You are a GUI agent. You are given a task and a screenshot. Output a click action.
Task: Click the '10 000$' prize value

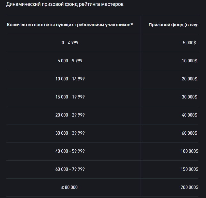189,61
